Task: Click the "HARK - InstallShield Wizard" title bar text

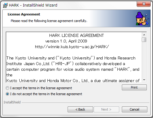Action: click(33, 5)
